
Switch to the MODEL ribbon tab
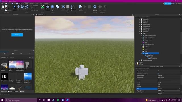(x=32, y=3)
